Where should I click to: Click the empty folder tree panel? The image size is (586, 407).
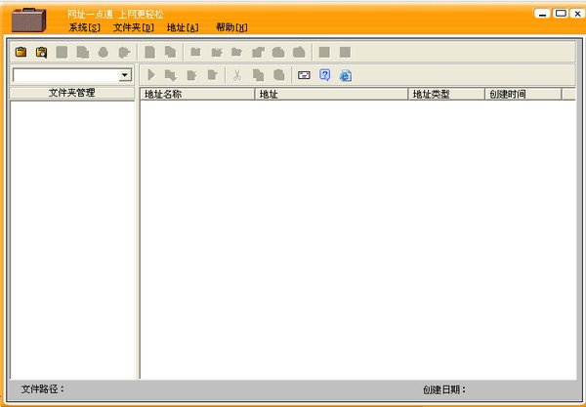point(72,239)
